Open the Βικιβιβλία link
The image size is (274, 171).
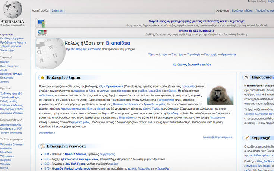point(6,160)
